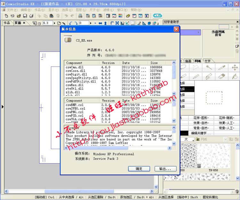Click the 编辑关键字... button
This screenshot has width=240, height=200.
[x=201, y=133]
